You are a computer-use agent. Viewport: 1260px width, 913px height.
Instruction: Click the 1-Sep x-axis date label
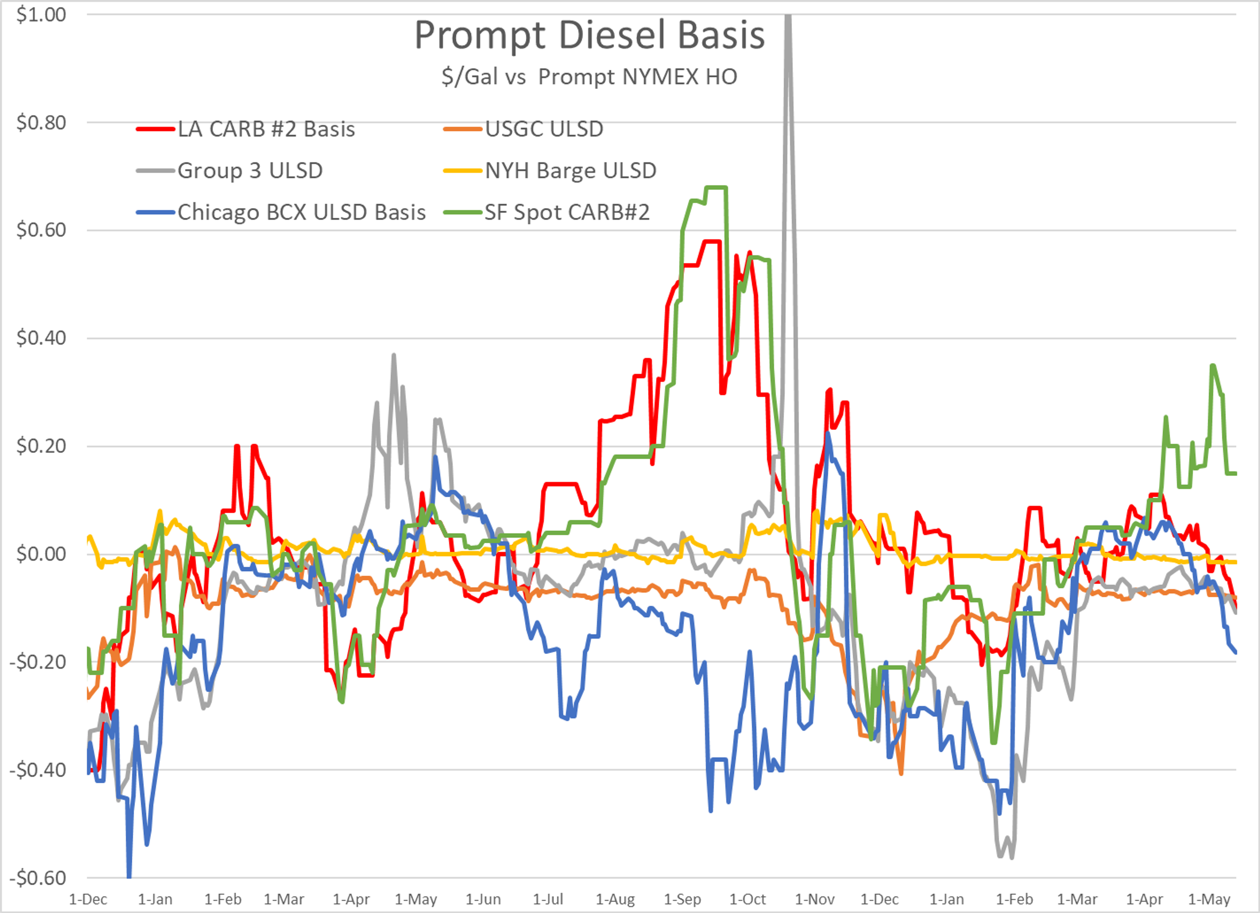pyautogui.click(x=682, y=899)
